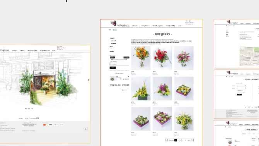This screenshot has width=259, height=146.
Task: Select the highlighted page 1 in pagination
Action: 176,140
